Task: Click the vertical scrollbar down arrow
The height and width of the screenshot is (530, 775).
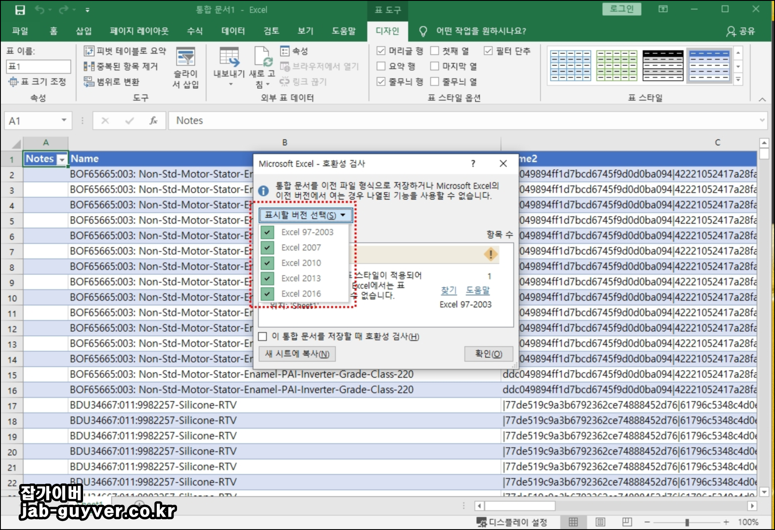Action: 764,492
